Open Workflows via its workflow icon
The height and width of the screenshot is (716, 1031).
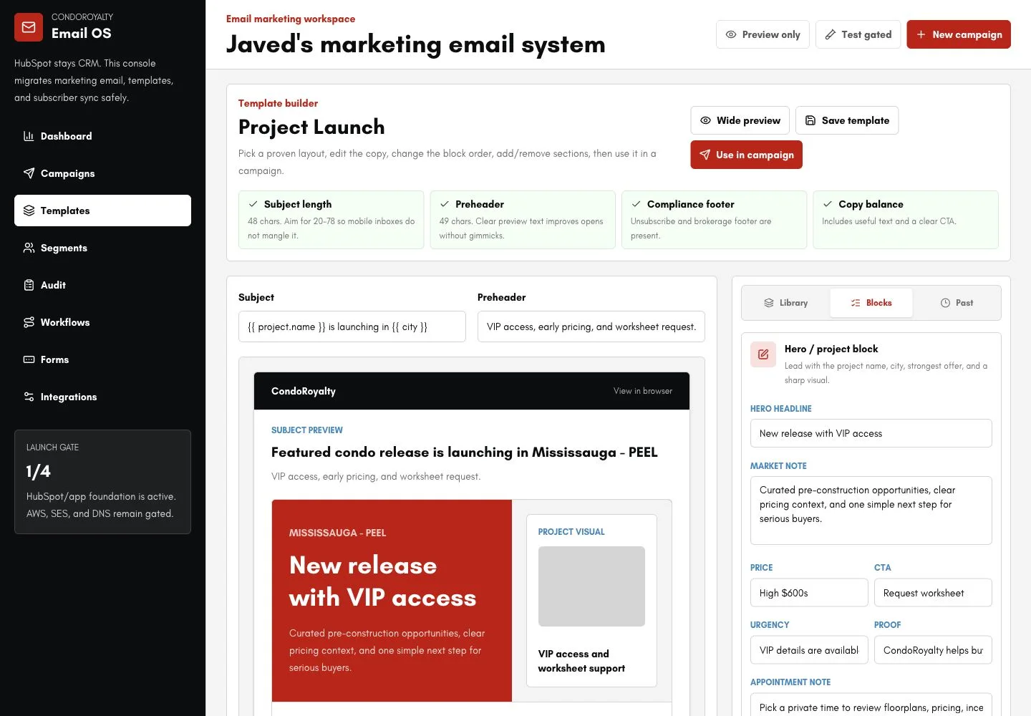(29, 322)
